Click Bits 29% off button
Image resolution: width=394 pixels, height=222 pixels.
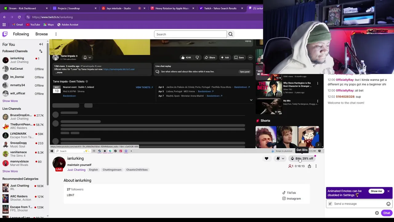pyautogui.click(x=302, y=158)
